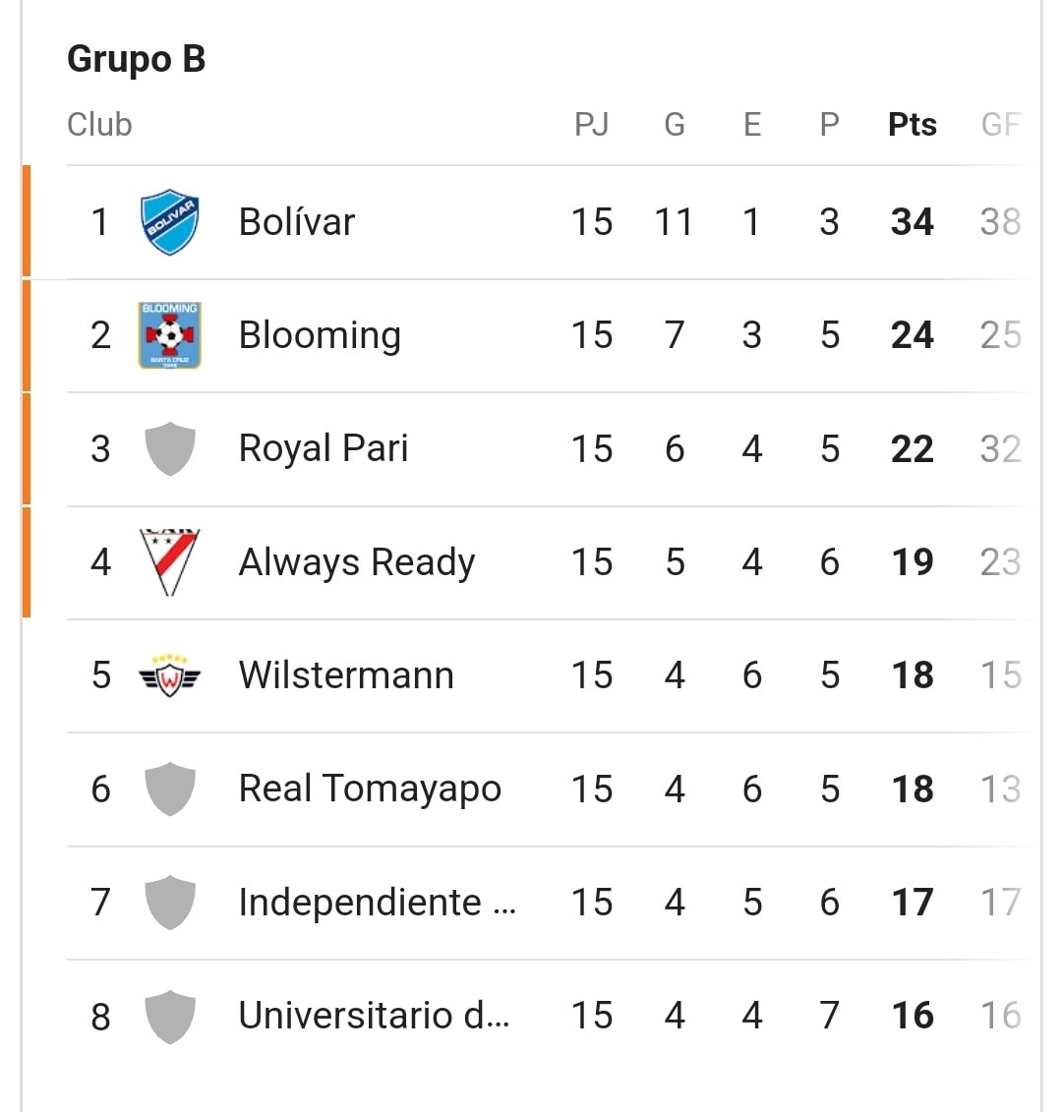This screenshot has width=1062, height=1112.
Task: Click Bolívar's 34 points value
Action: [913, 222]
